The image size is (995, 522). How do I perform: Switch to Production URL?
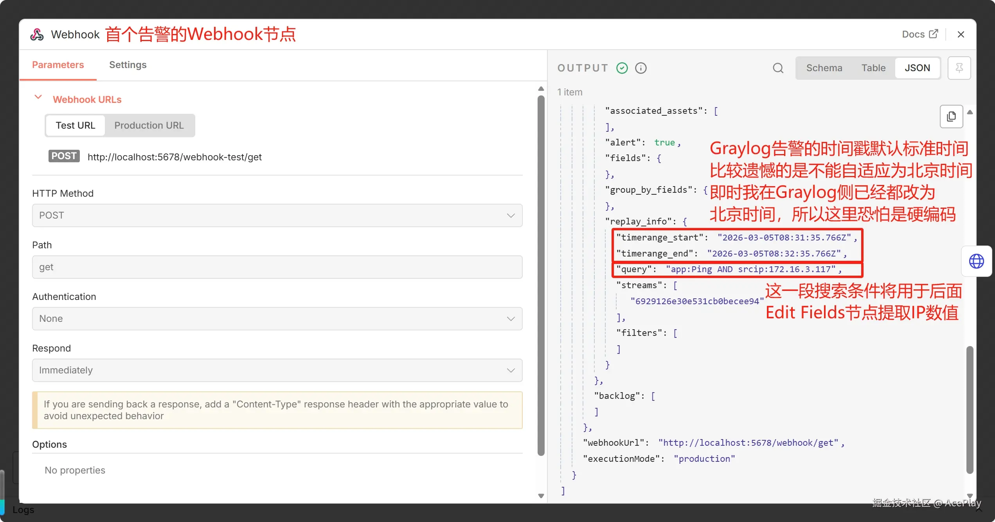(x=149, y=126)
